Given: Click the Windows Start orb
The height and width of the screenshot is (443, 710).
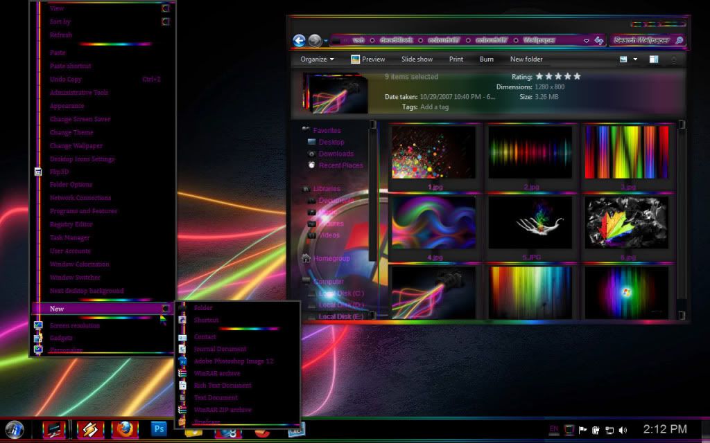Looking at the screenshot, I should coord(14,428).
